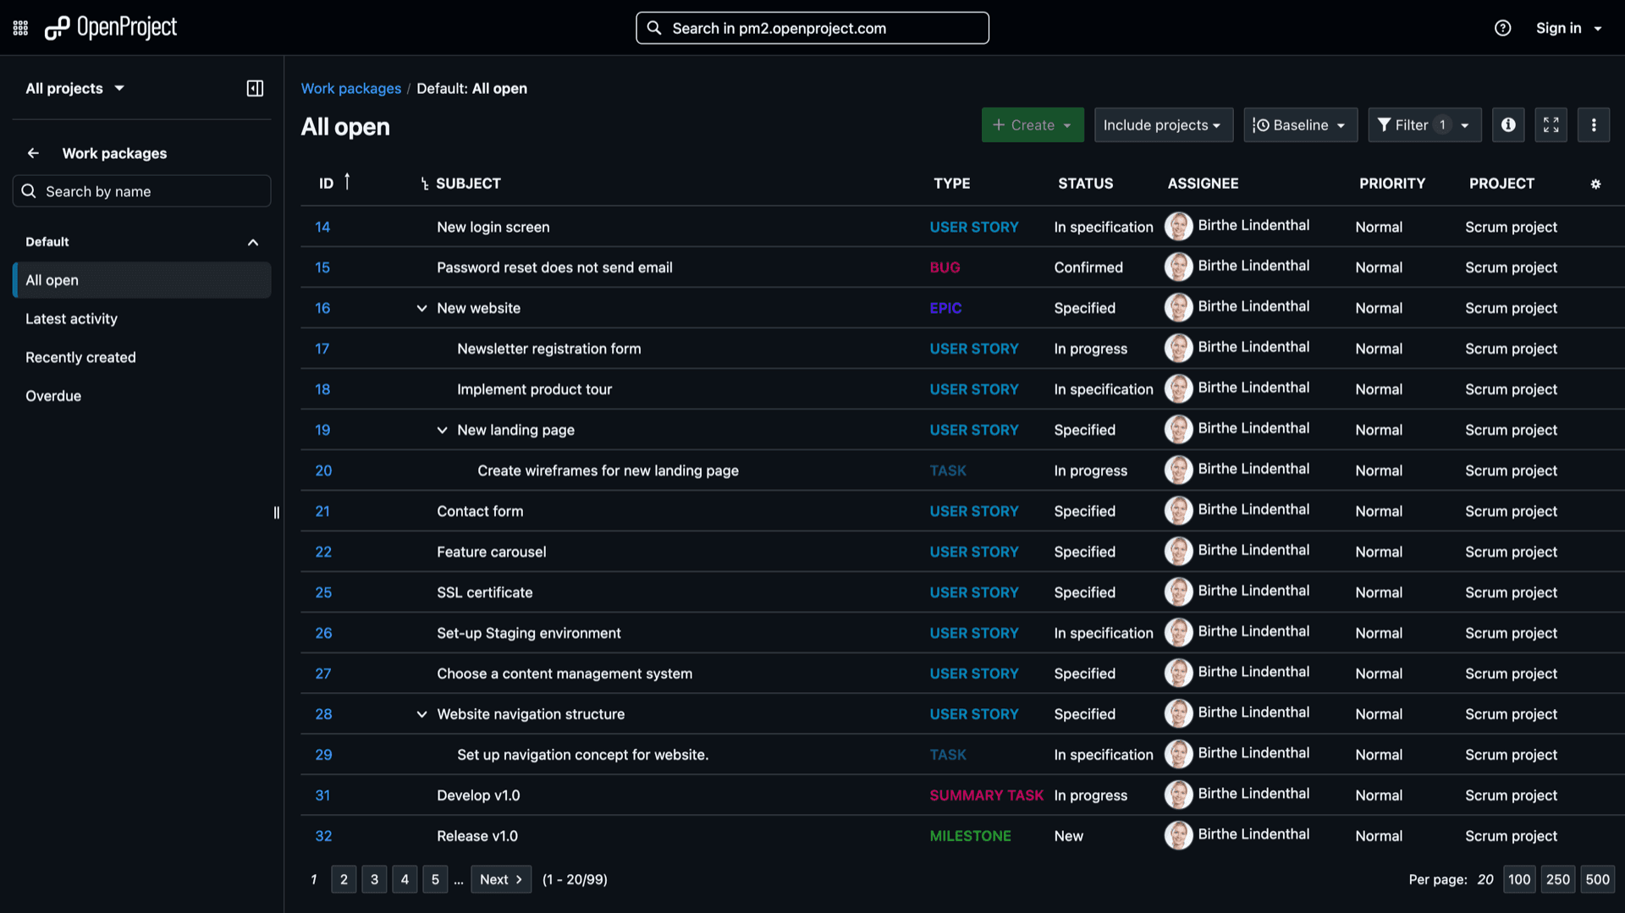
Task: Open the table settings gear icon
Action: (1595, 184)
